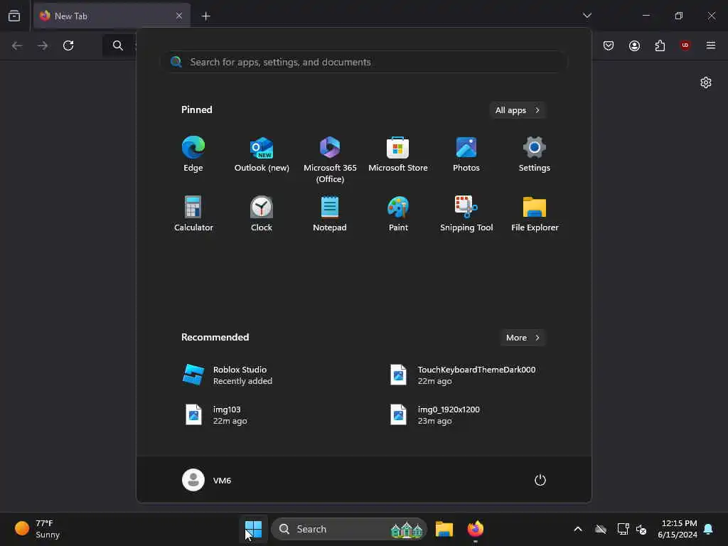Open the clock and date flyout

pos(678,529)
